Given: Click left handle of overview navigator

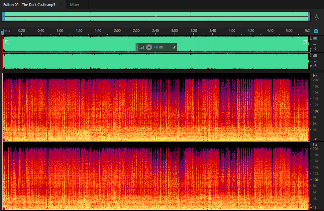Looking at the screenshot, I should [4, 17].
